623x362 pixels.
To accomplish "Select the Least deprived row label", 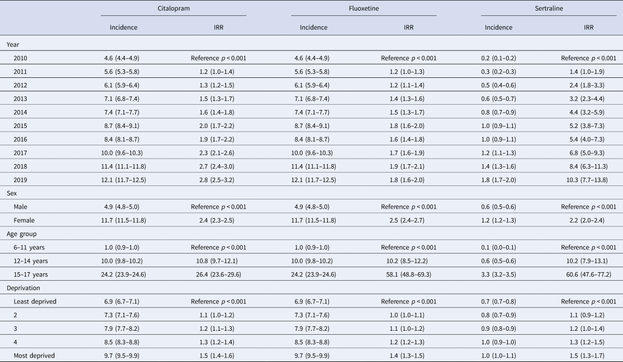I will coord(35,301).
